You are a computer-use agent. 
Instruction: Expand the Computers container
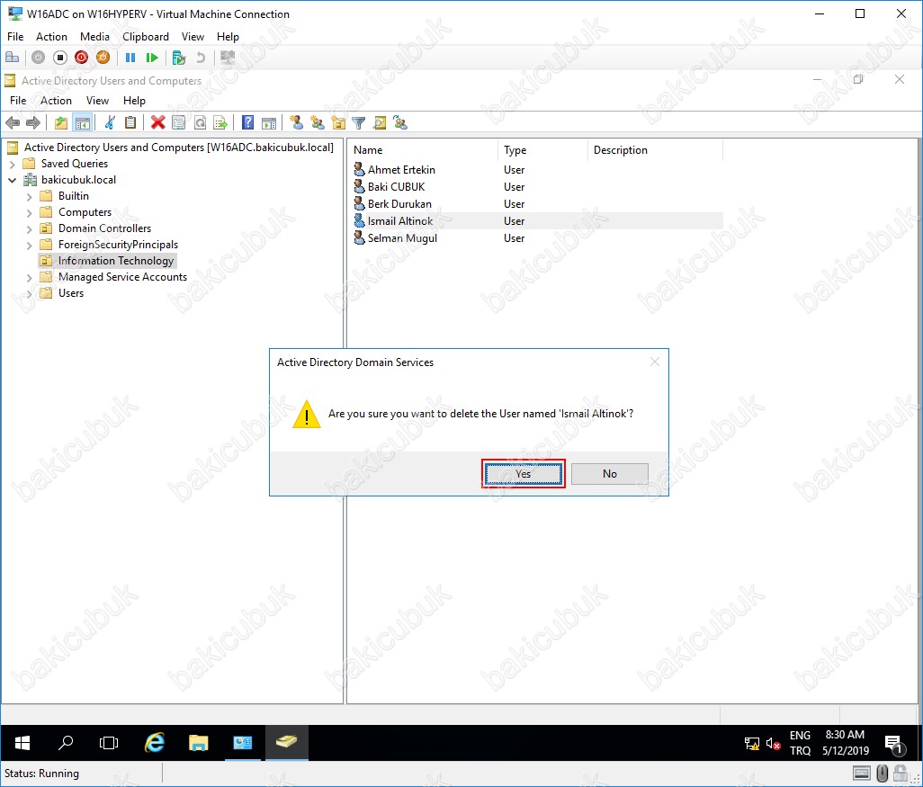pyautogui.click(x=30, y=212)
